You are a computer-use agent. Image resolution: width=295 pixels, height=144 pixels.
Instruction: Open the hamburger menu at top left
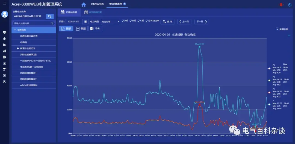(5, 3)
